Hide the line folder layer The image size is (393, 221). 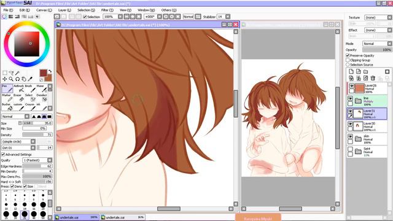pyautogui.click(x=351, y=98)
